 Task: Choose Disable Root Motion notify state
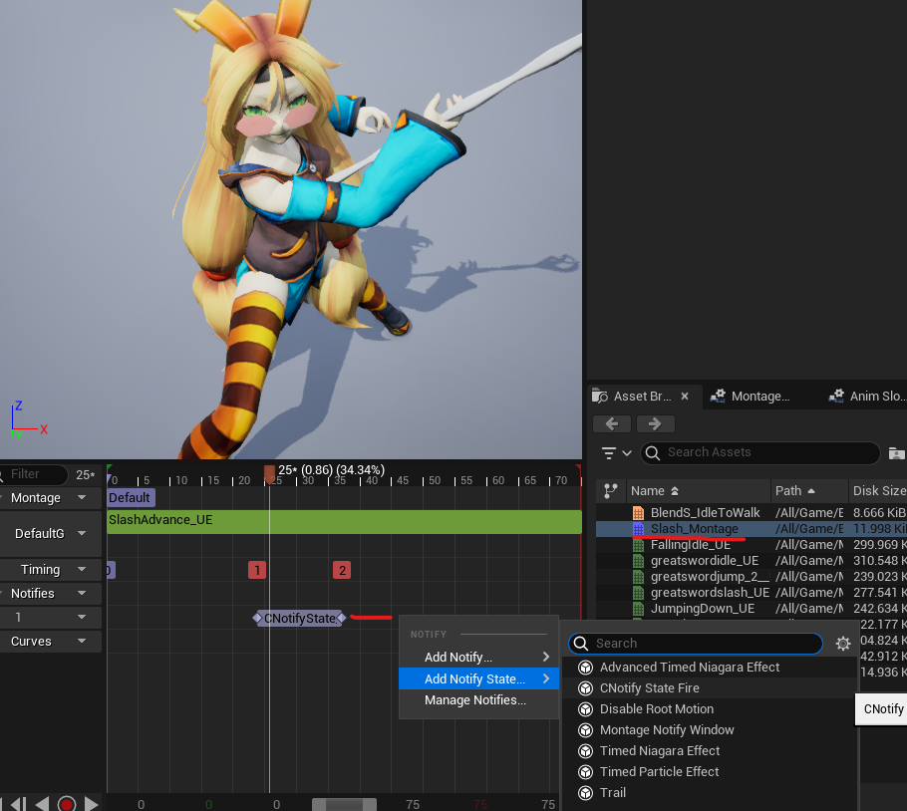point(710,708)
